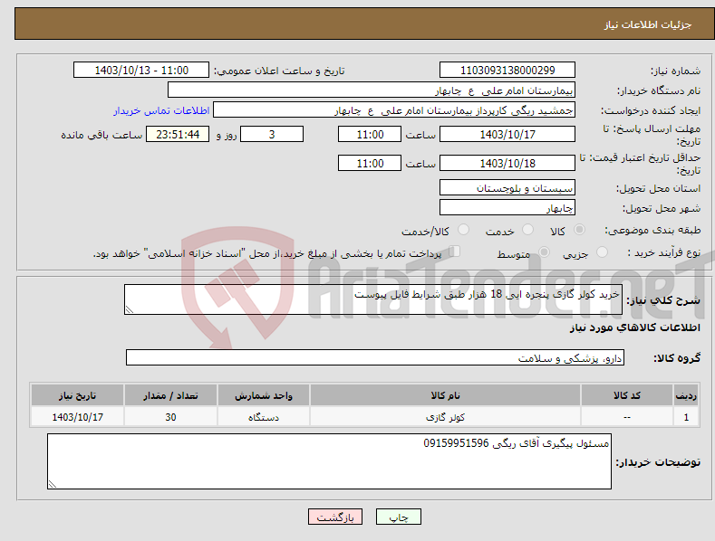Click goods group field دارو، پزشکی و سلامت

pyautogui.click(x=375, y=357)
